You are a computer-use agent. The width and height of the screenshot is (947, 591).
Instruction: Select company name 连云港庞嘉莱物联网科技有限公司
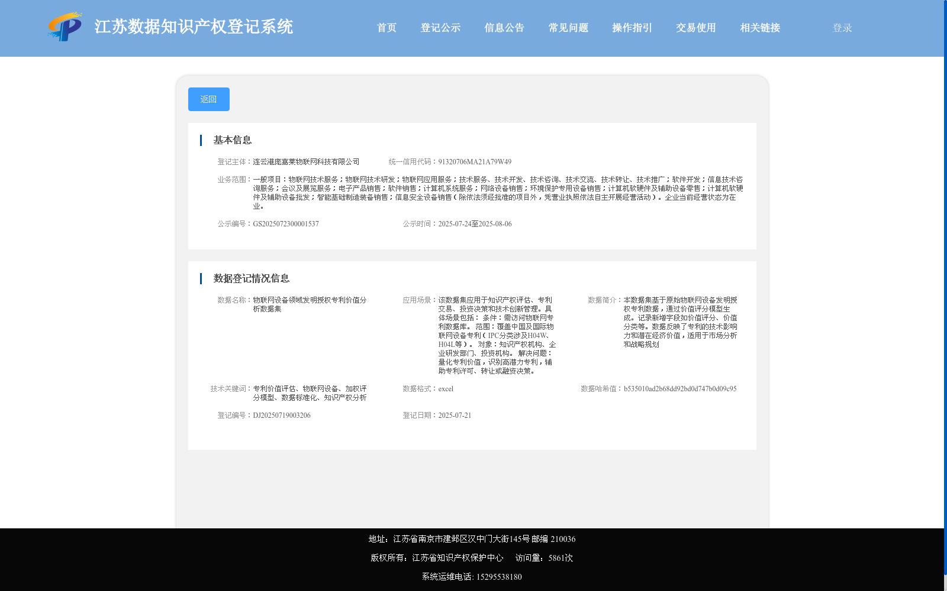pos(306,162)
